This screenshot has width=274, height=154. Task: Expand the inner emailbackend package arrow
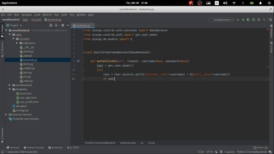coord(10,85)
